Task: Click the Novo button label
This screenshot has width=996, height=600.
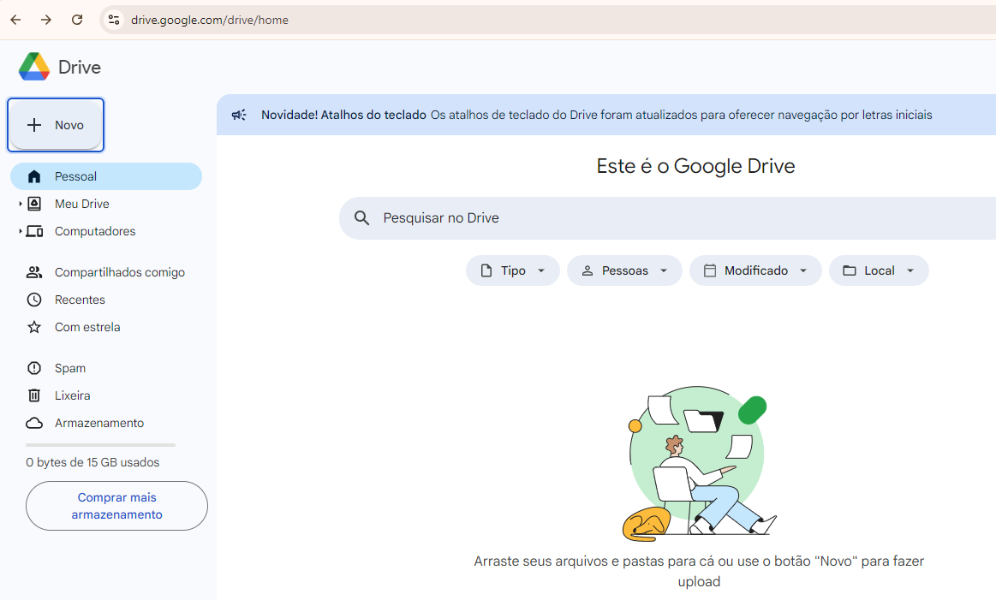Action: [69, 125]
